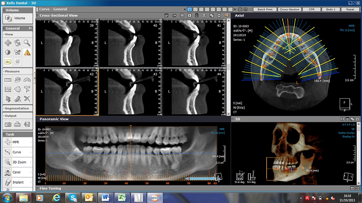Select the ruler measurement tool
This screenshot has height=203, width=362.
click(x=8, y=80)
